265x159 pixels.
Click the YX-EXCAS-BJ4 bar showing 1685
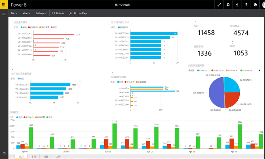tap(50, 85)
